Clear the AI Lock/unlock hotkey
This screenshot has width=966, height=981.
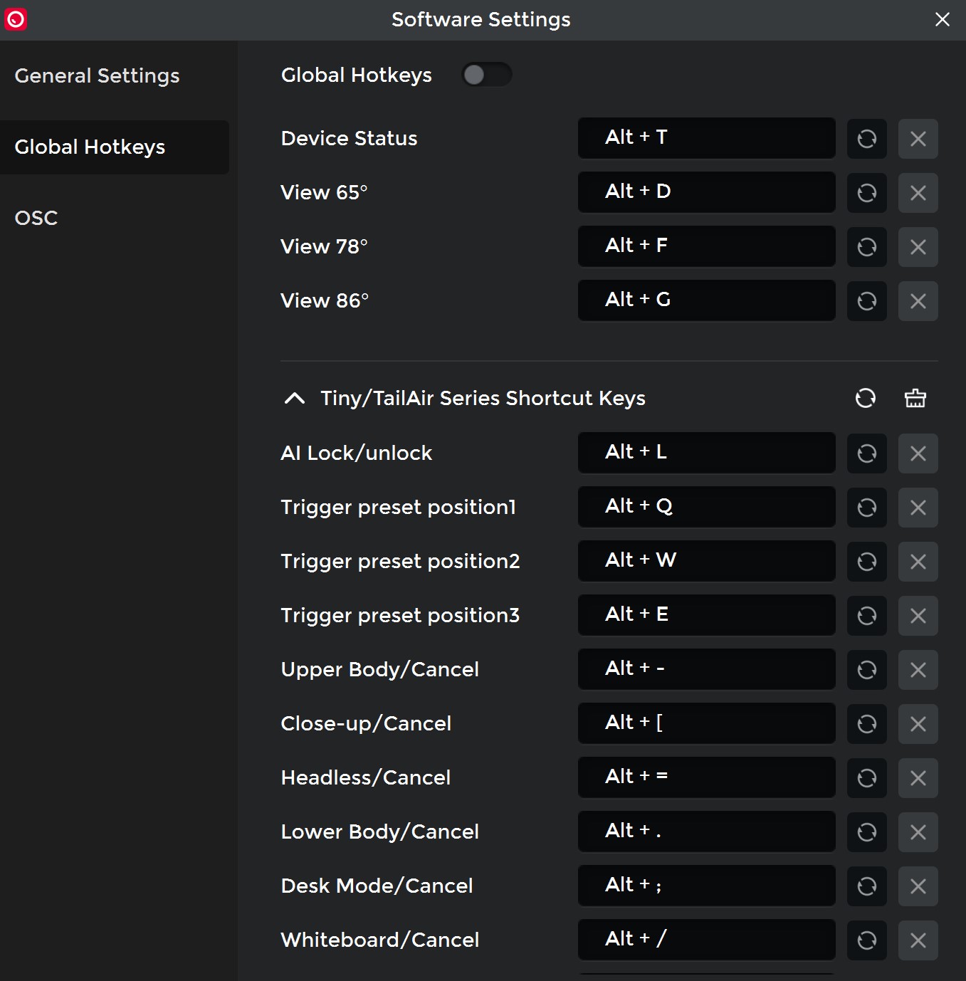(918, 453)
